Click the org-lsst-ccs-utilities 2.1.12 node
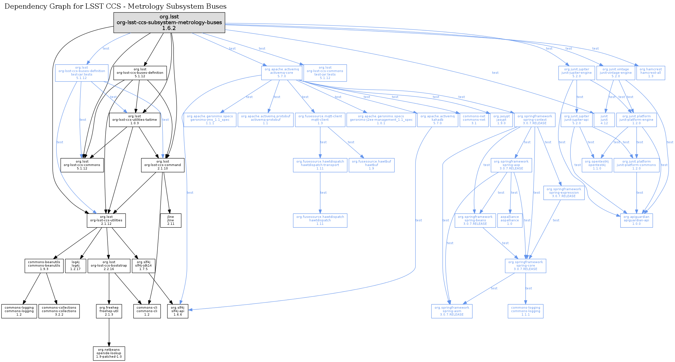The image size is (675, 362). point(106,220)
